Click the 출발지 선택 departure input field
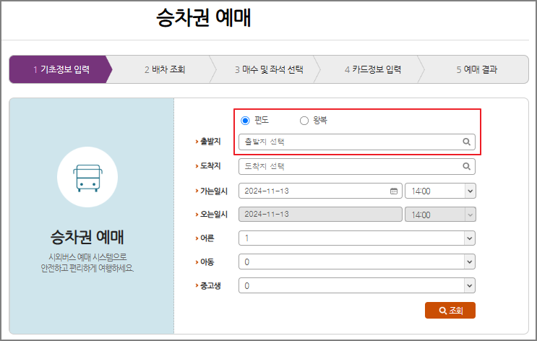 tap(357, 142)
